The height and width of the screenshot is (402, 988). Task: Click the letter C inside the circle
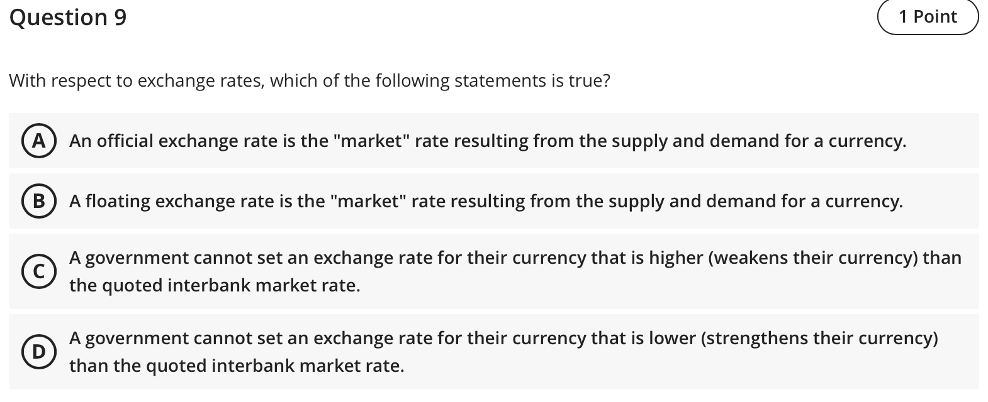[x=39, y=271]
